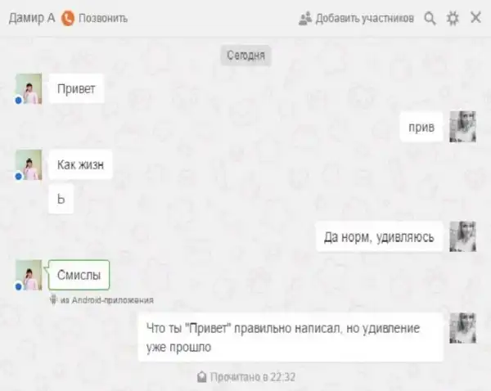Click own avatar beside the long last message
The width and height of the screenshot is (491, 391).
pos(463,328)
